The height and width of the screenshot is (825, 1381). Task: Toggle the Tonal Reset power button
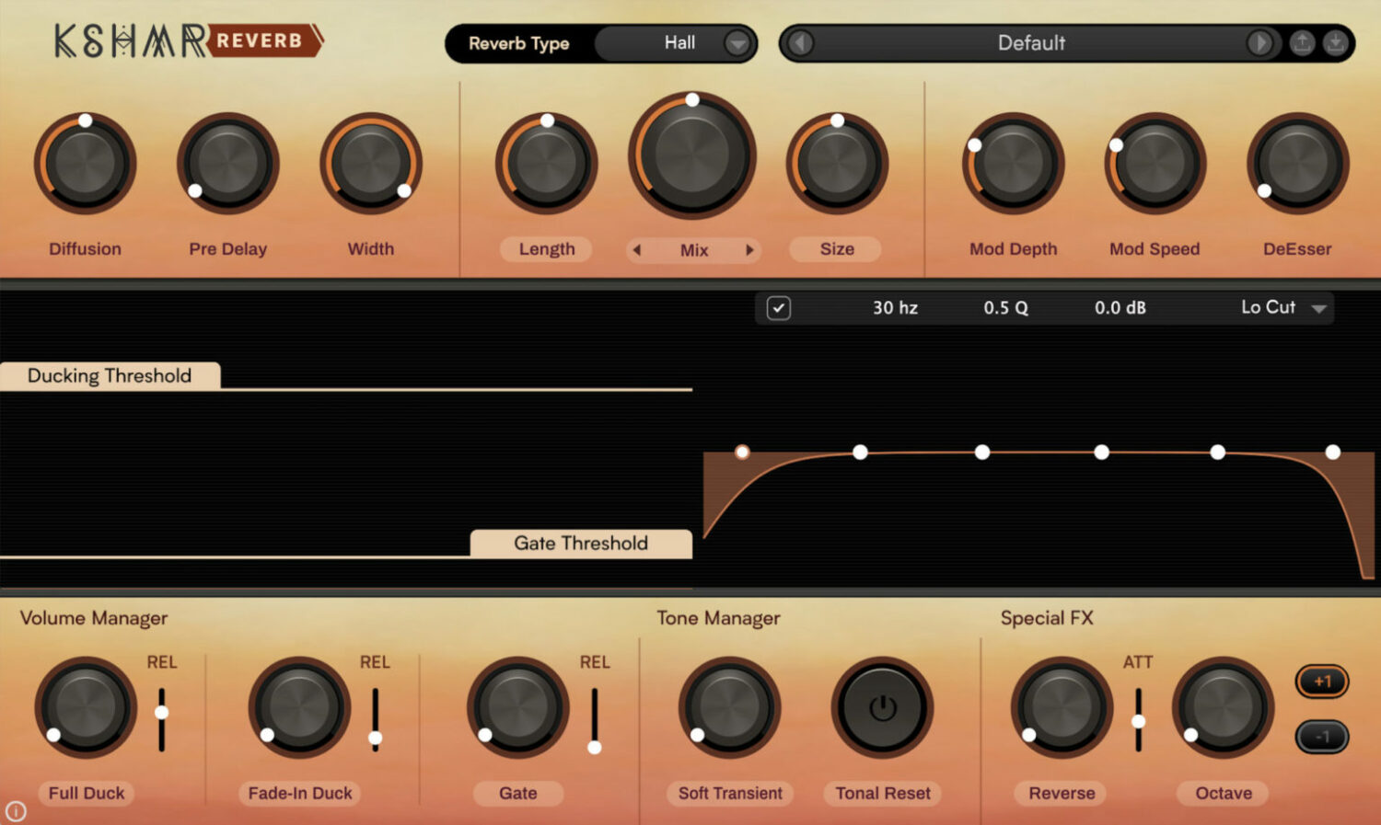coord(882,707)
